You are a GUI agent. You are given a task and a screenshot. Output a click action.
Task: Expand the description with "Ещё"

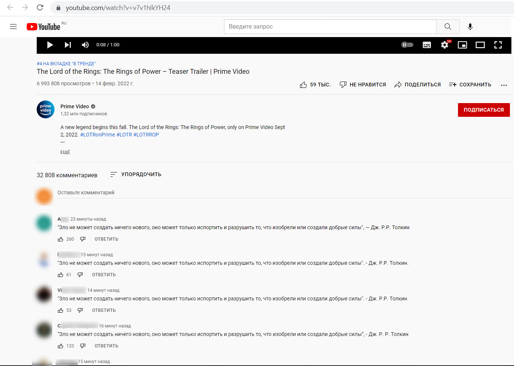coord(65,152)
